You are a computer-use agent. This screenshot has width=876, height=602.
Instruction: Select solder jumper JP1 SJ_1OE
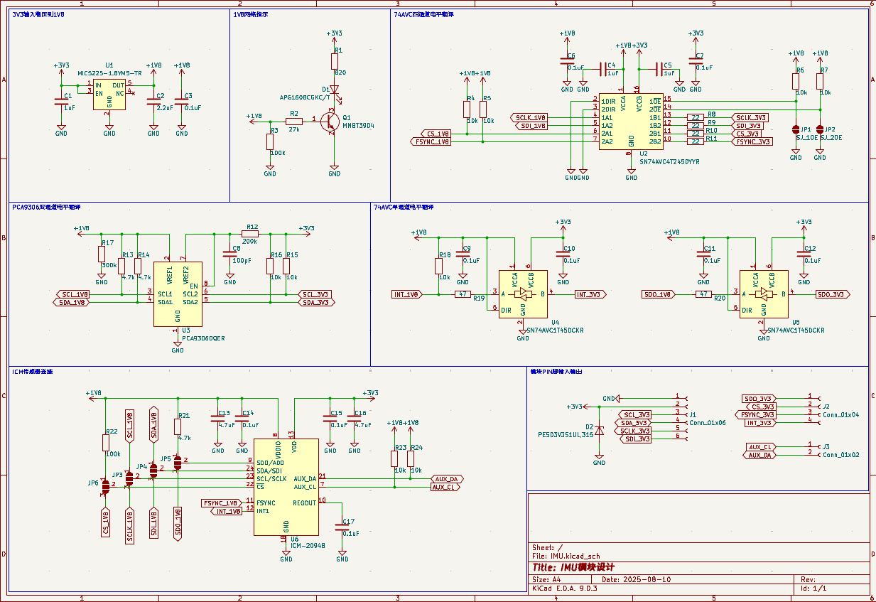pyautogui.click(x=796, y=129)
